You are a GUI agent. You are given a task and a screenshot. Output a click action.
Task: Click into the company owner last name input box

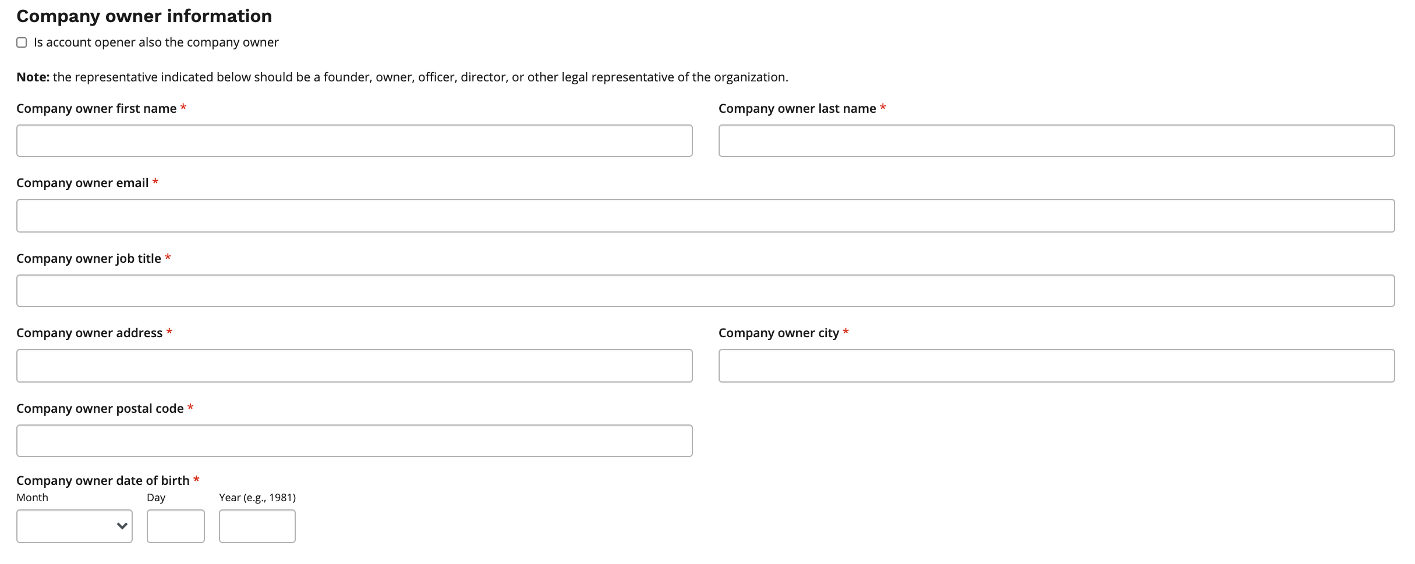(1056, 141)
